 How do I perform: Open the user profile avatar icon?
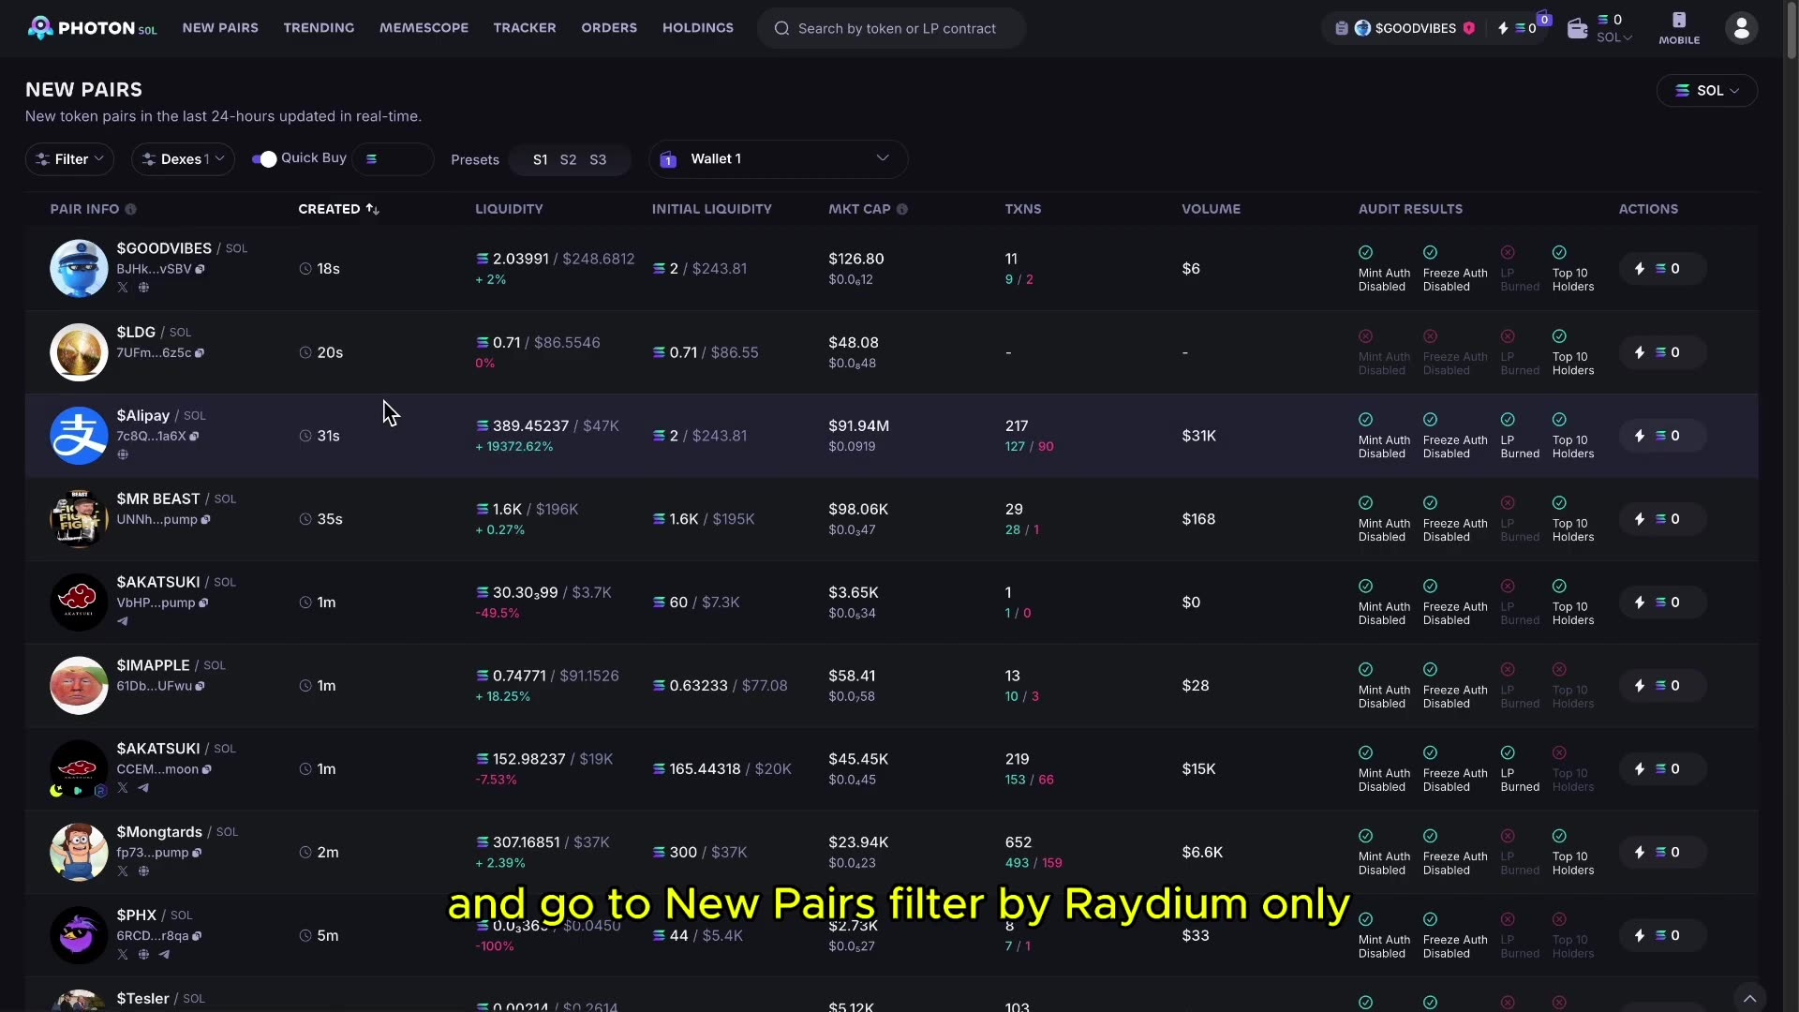click(1741, 28)
